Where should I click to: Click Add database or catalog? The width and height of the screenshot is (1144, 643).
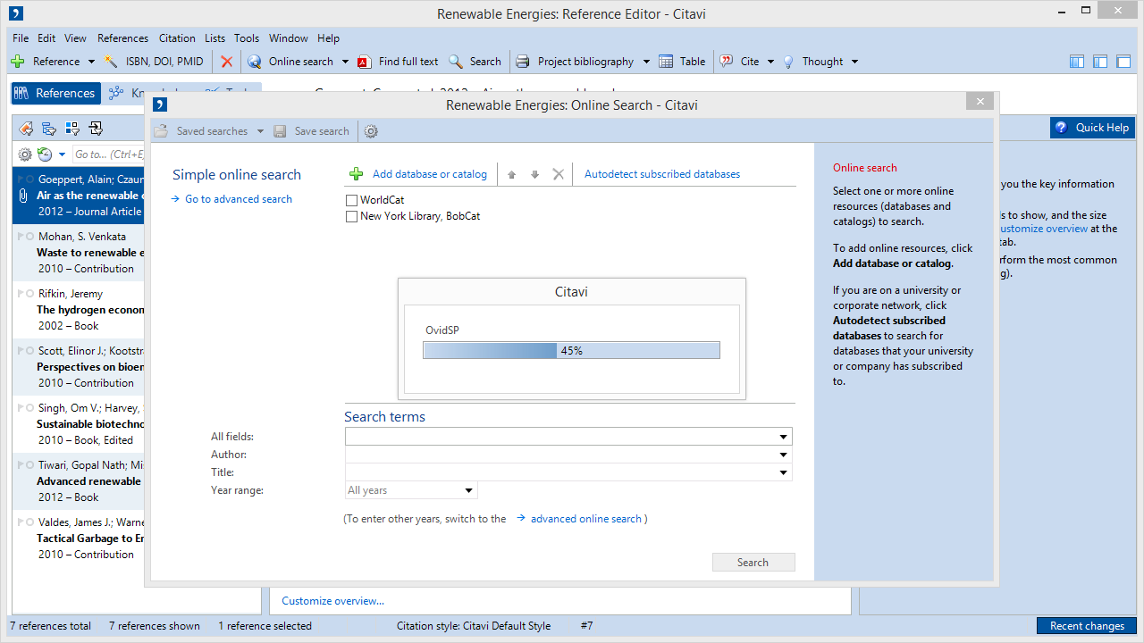[418, 174]
